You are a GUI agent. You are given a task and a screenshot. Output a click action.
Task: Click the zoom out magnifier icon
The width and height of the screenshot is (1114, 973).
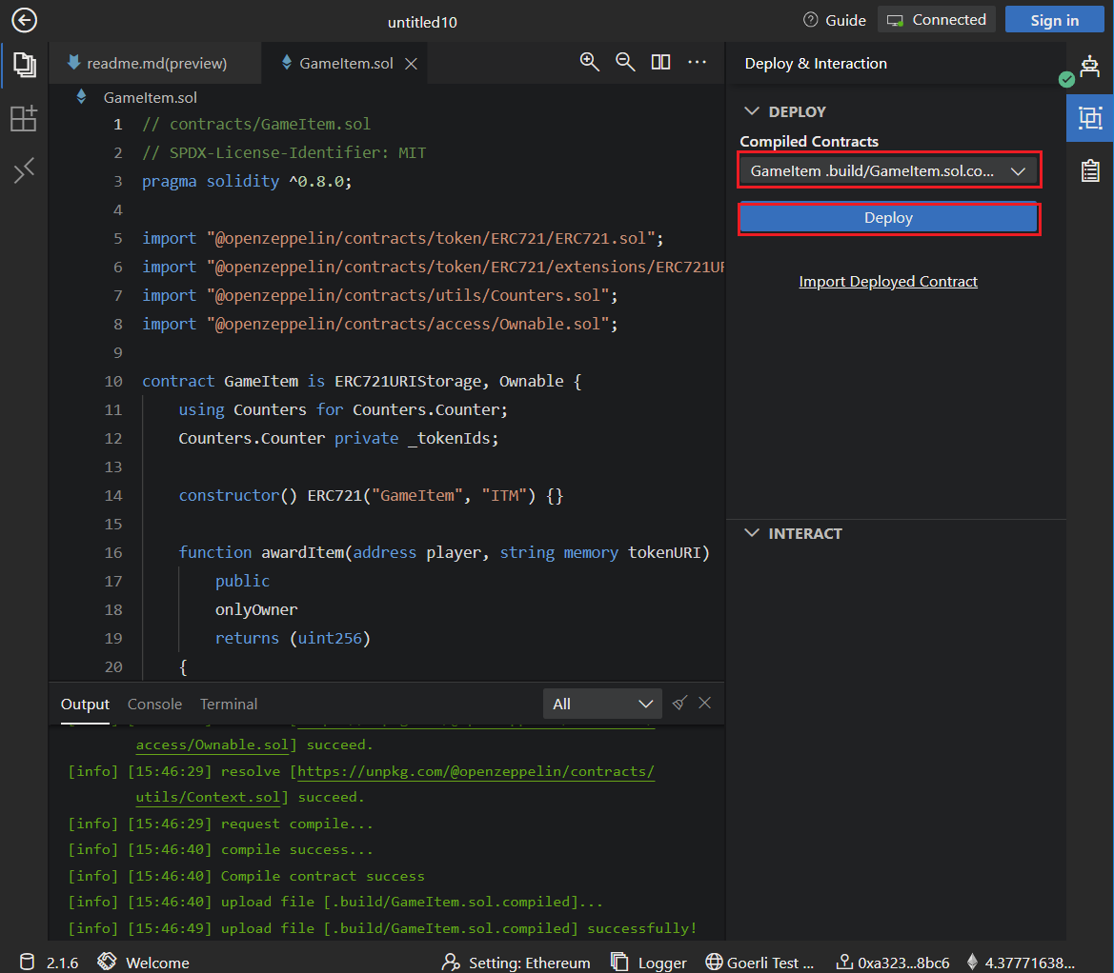point(625,62)
